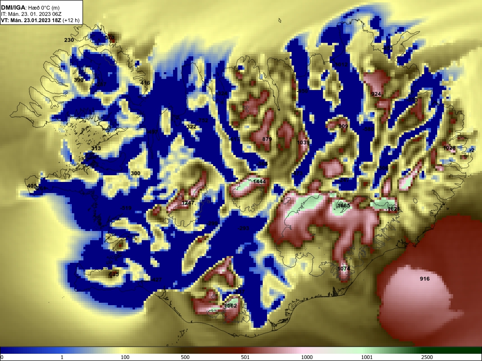Click the legend label 1000
The width and height of the screenshot is (482, 361).
307,357
